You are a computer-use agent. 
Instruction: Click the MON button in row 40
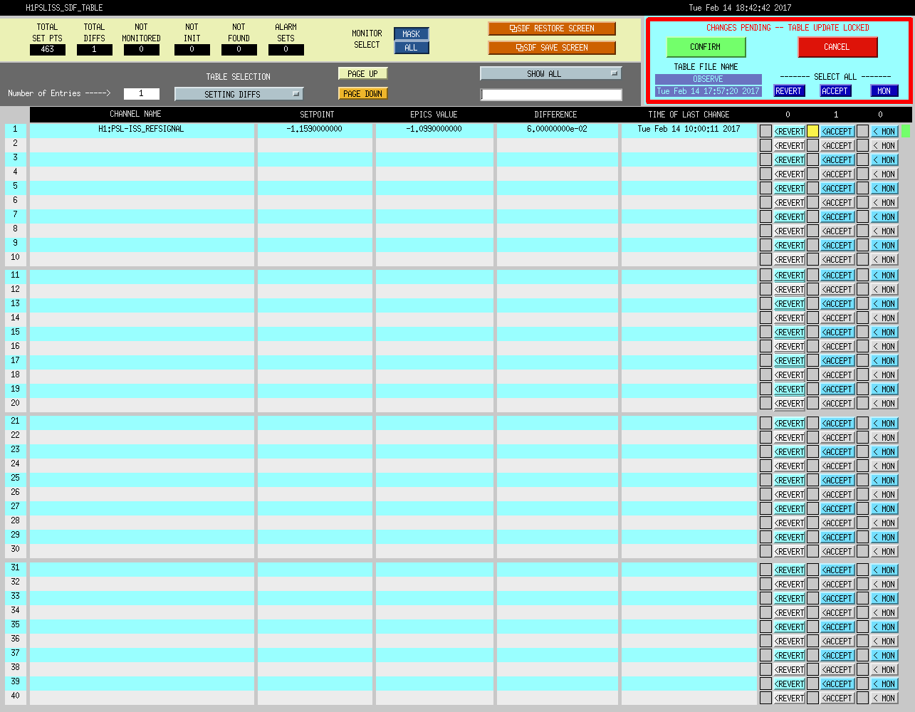tap(884, 698)
